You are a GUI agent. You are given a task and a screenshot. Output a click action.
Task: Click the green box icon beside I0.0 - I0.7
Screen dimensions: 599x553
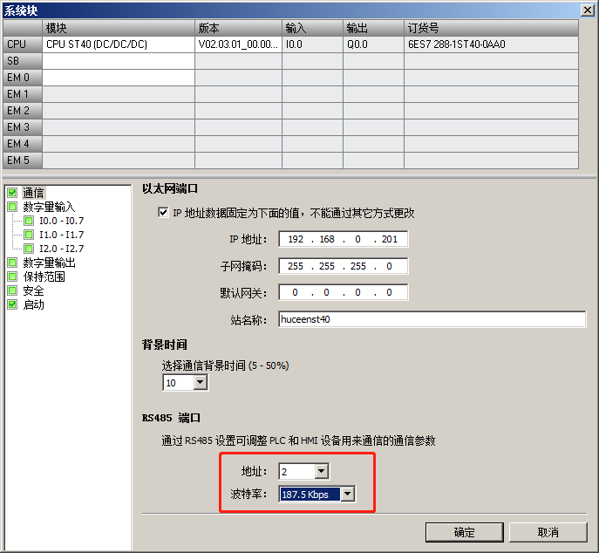[x=29, y=221]
